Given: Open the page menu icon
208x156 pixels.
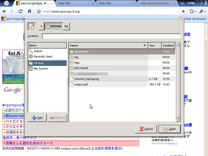Looking at the screenshot, I should pos(193,11).
